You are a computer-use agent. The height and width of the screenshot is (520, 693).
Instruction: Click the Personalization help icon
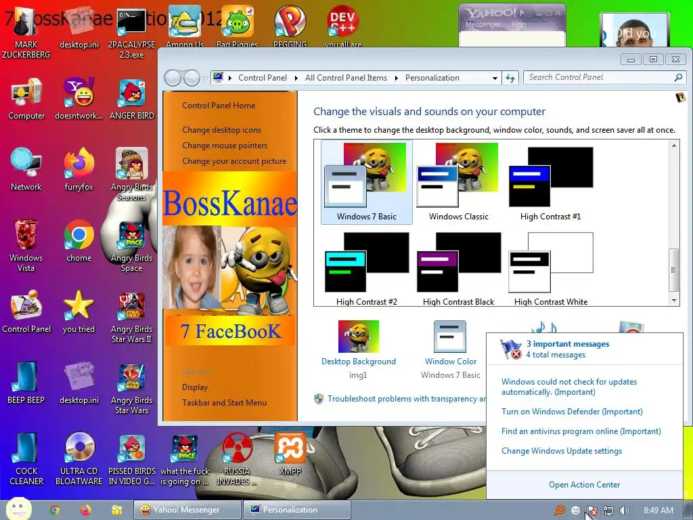pyautogui.click(x=680, y=97)
